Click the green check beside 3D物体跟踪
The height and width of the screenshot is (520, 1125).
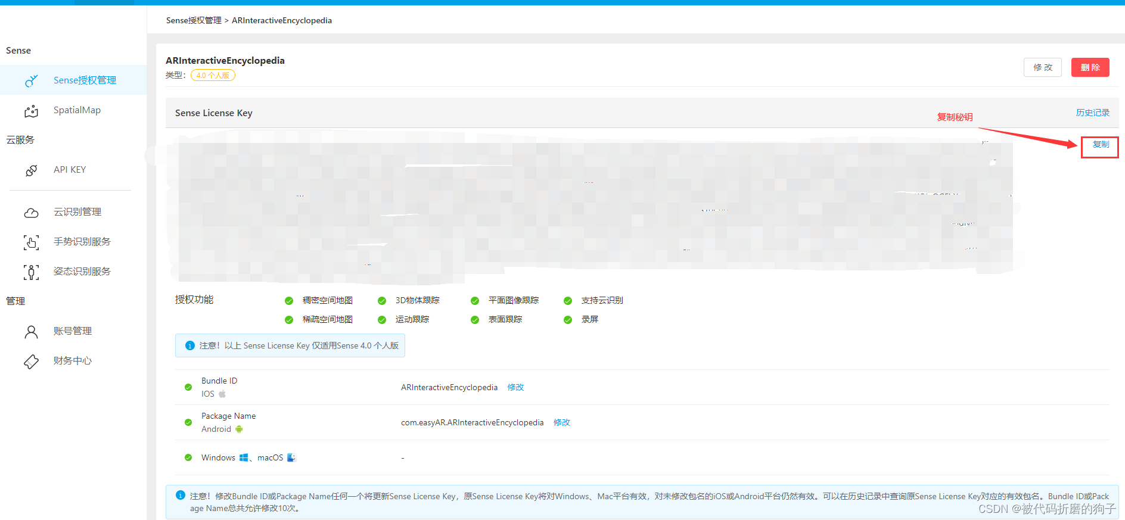382,301
